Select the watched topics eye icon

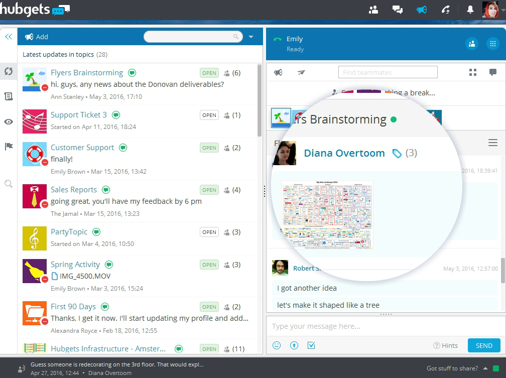[9, 121]
